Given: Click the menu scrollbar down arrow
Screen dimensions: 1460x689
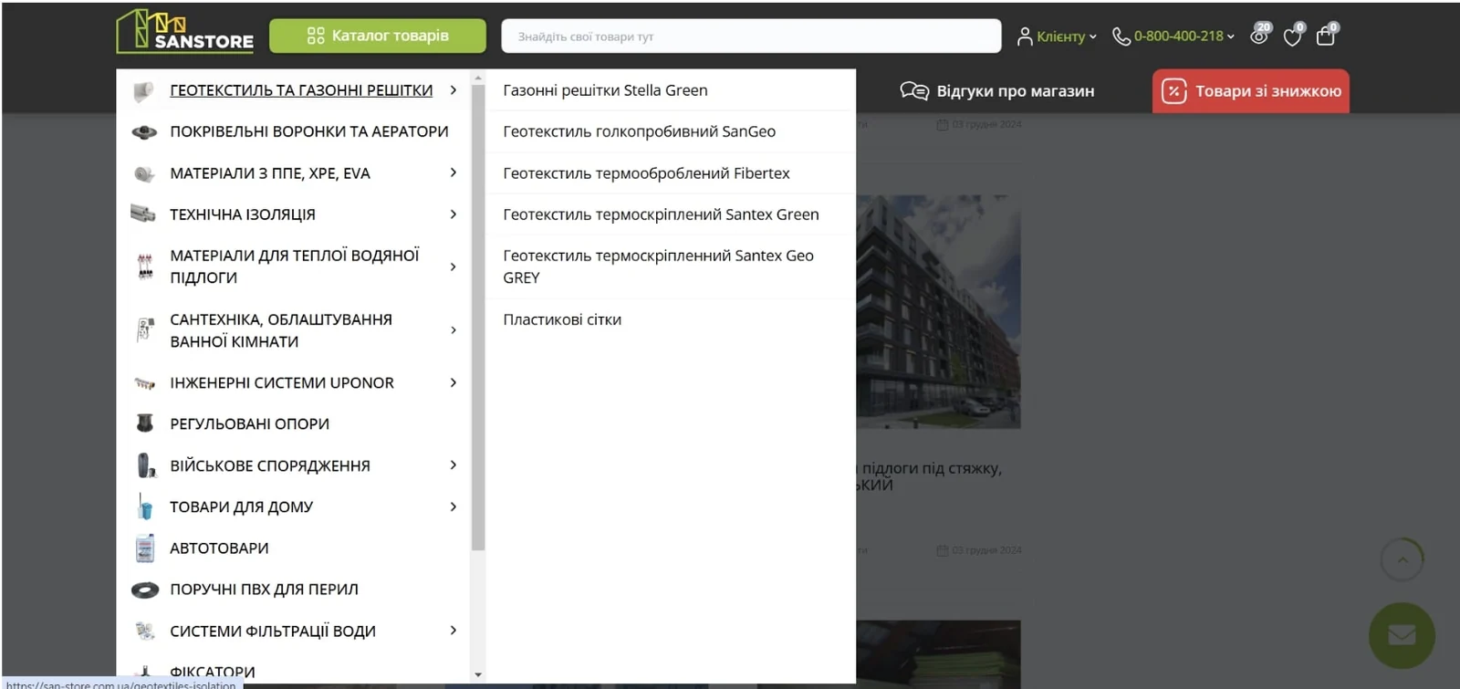Looking at the screenshot, I should [478, 675].
